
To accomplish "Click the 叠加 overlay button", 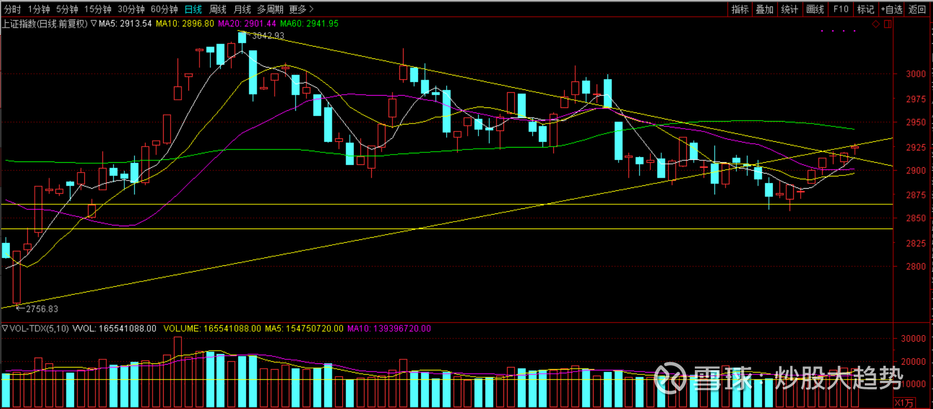I will [x=765, y=9].
